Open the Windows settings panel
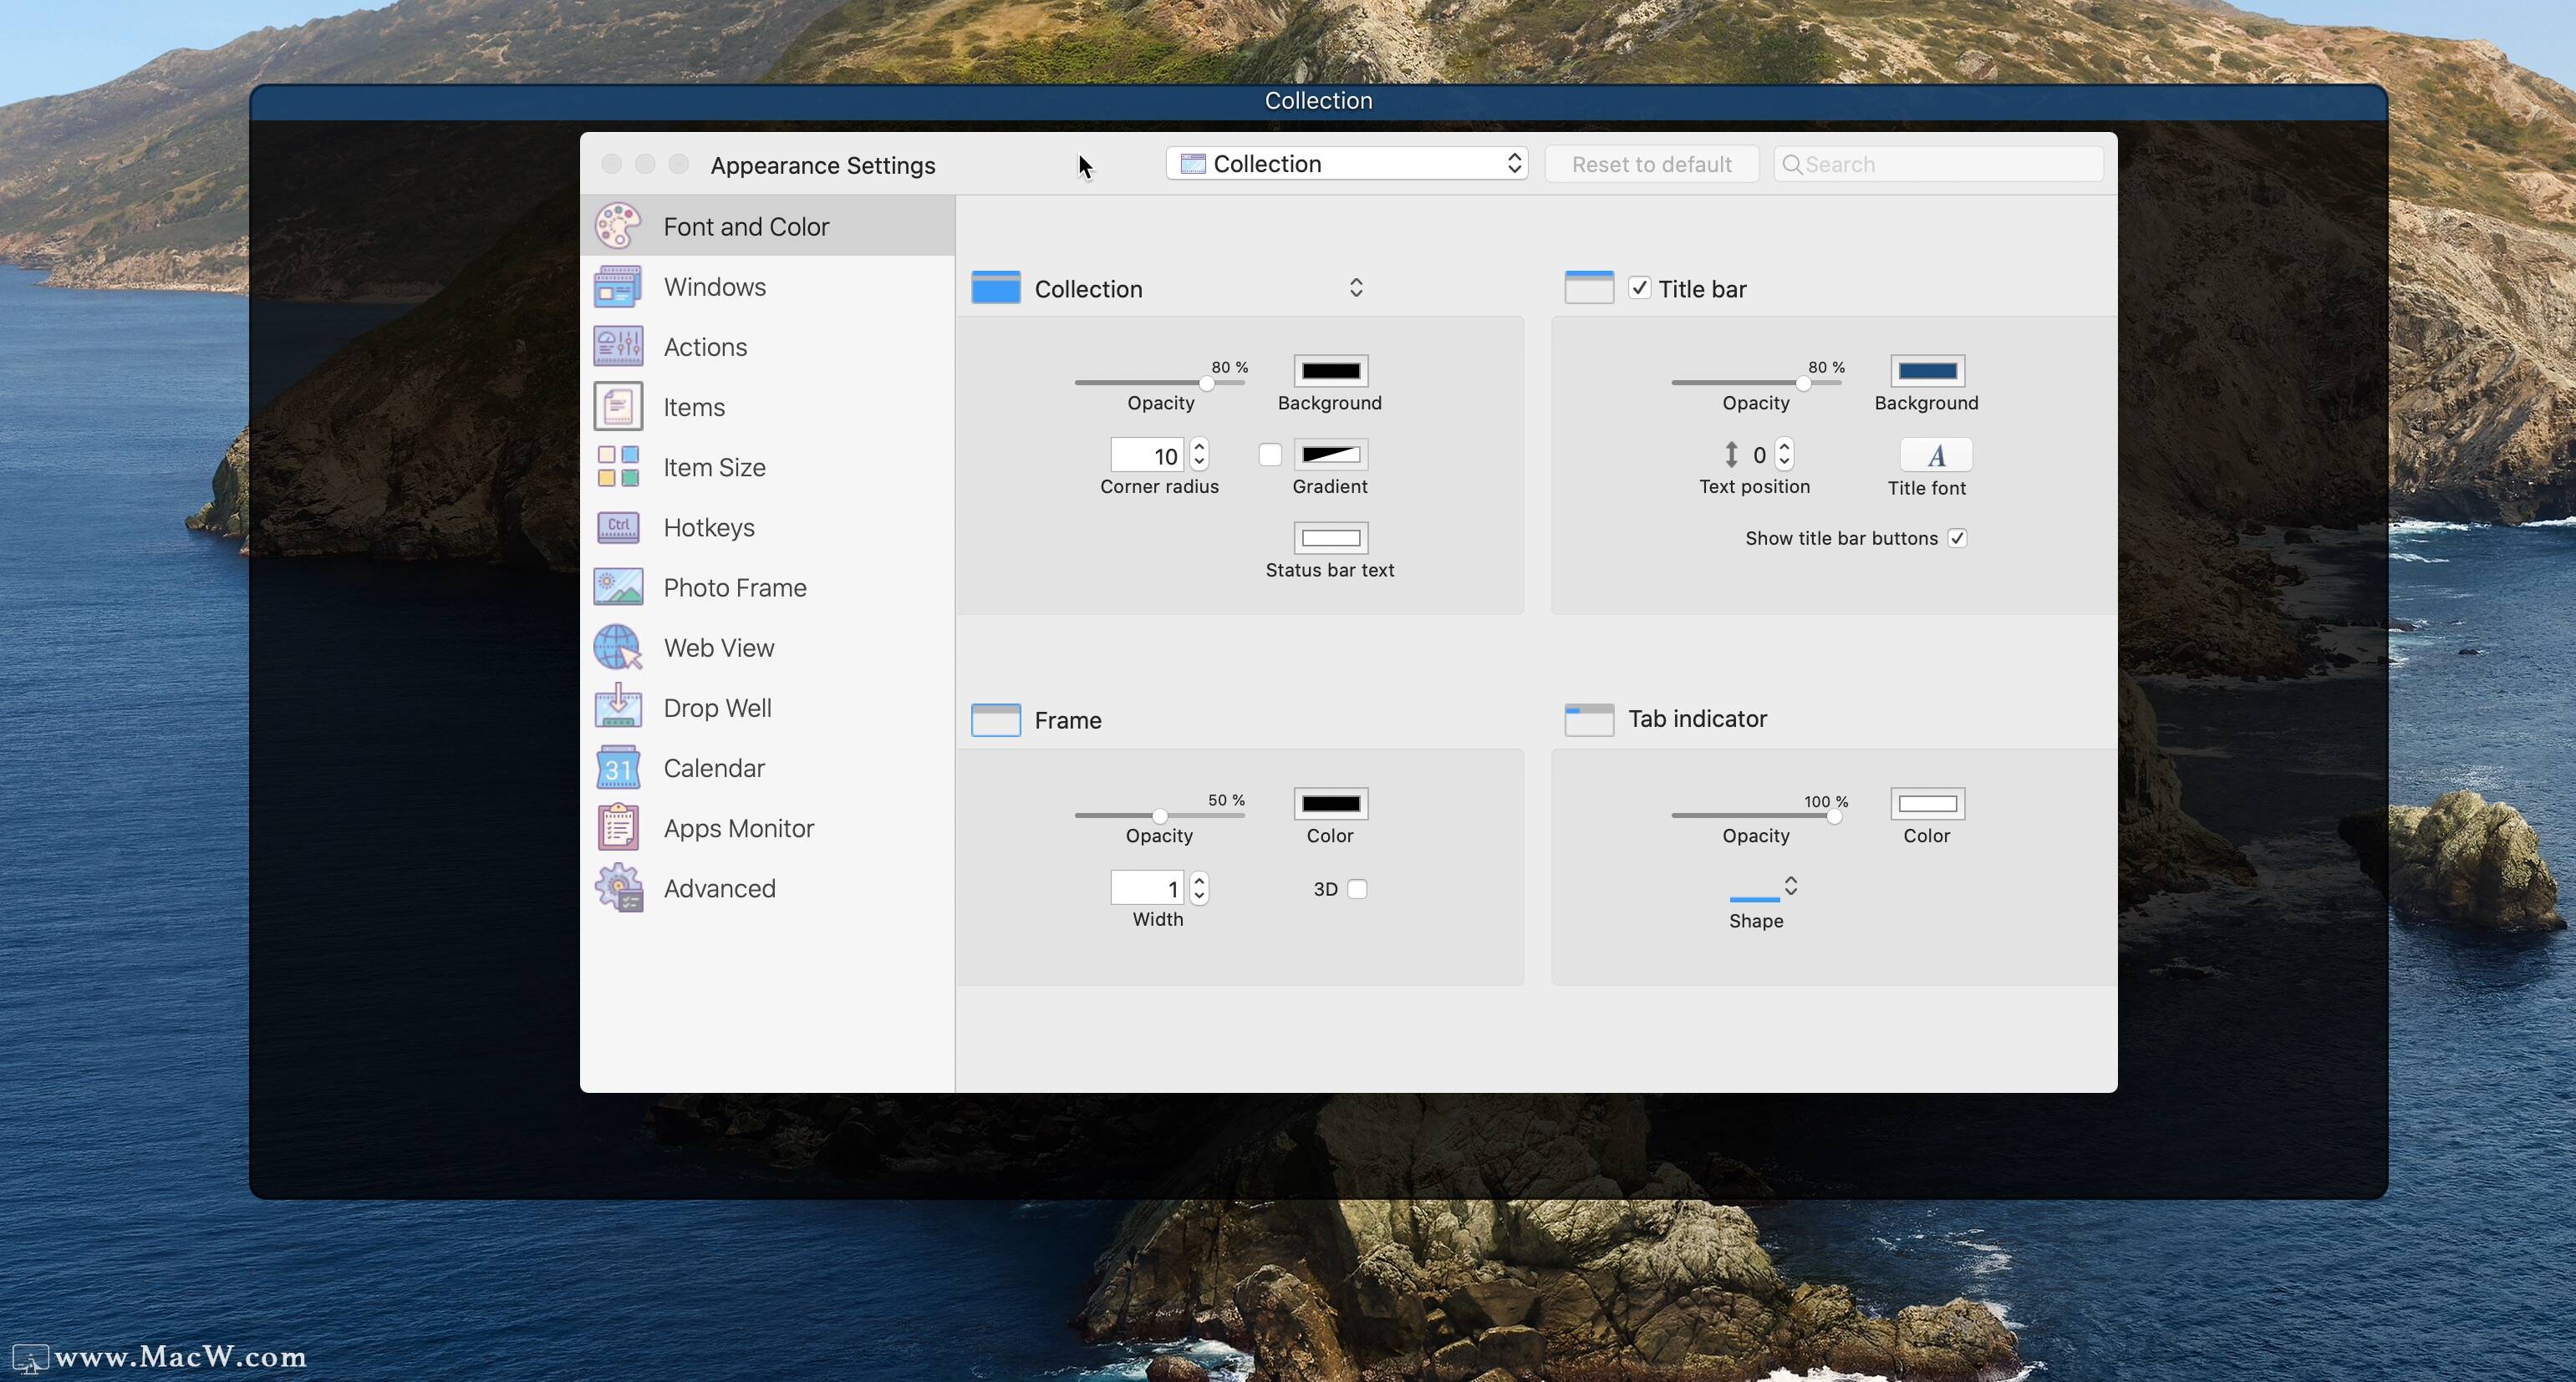 pos(714,287)
